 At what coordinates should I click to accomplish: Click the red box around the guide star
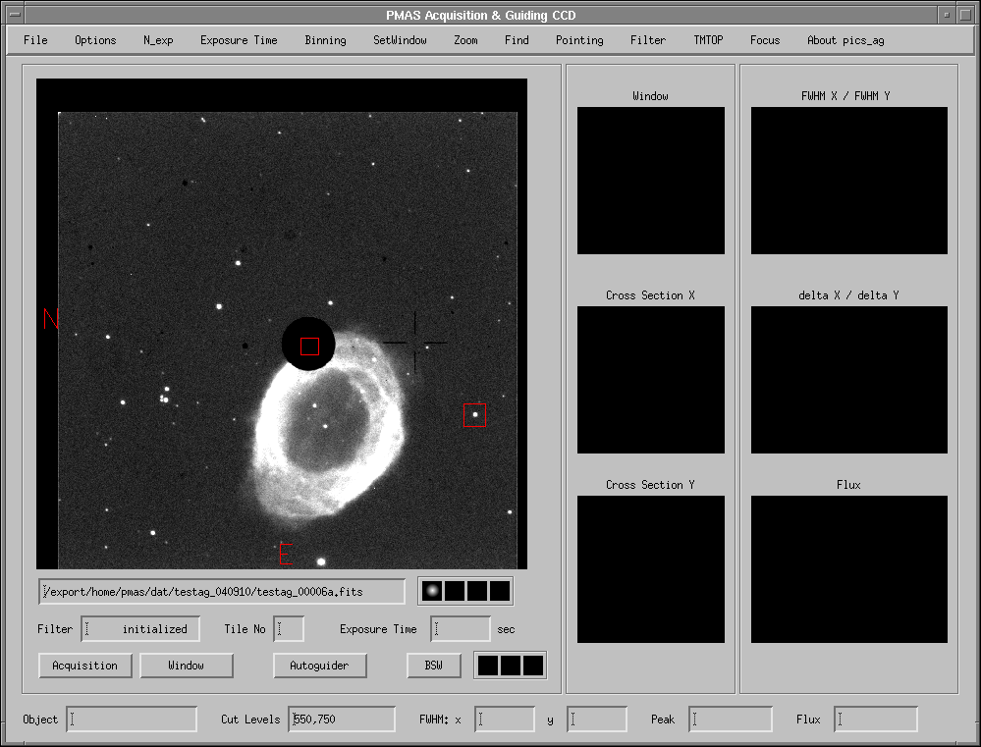[x=474, y=415]
